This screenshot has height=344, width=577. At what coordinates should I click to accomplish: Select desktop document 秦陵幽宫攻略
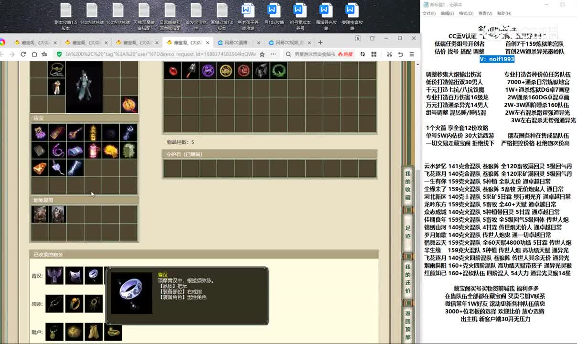[352, 17]
